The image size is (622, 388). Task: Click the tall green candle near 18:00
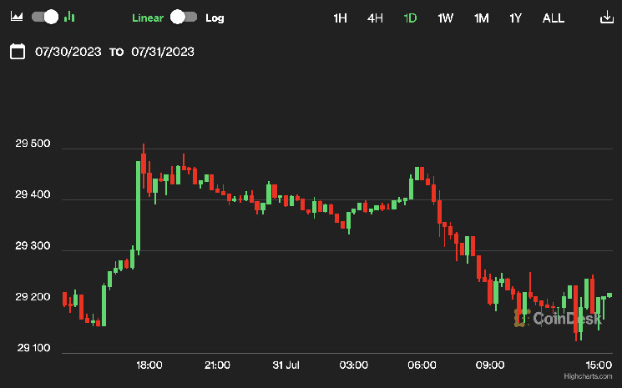[138, 206]
